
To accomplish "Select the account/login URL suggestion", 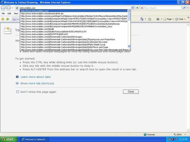I will click(74, 16).
